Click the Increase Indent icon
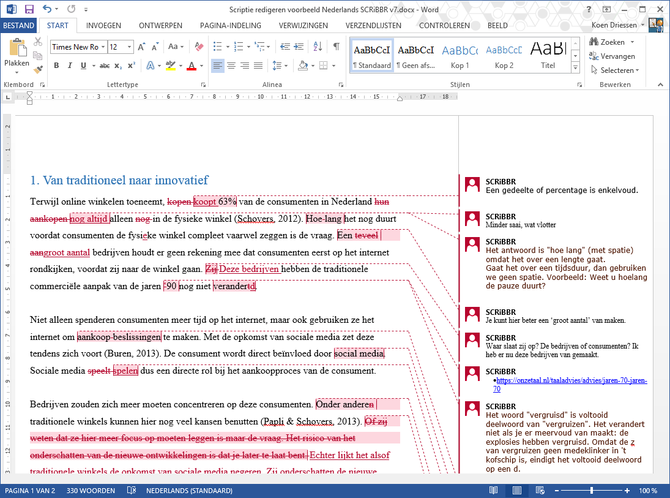Screen dimensions: 670x498 (299, 47)
